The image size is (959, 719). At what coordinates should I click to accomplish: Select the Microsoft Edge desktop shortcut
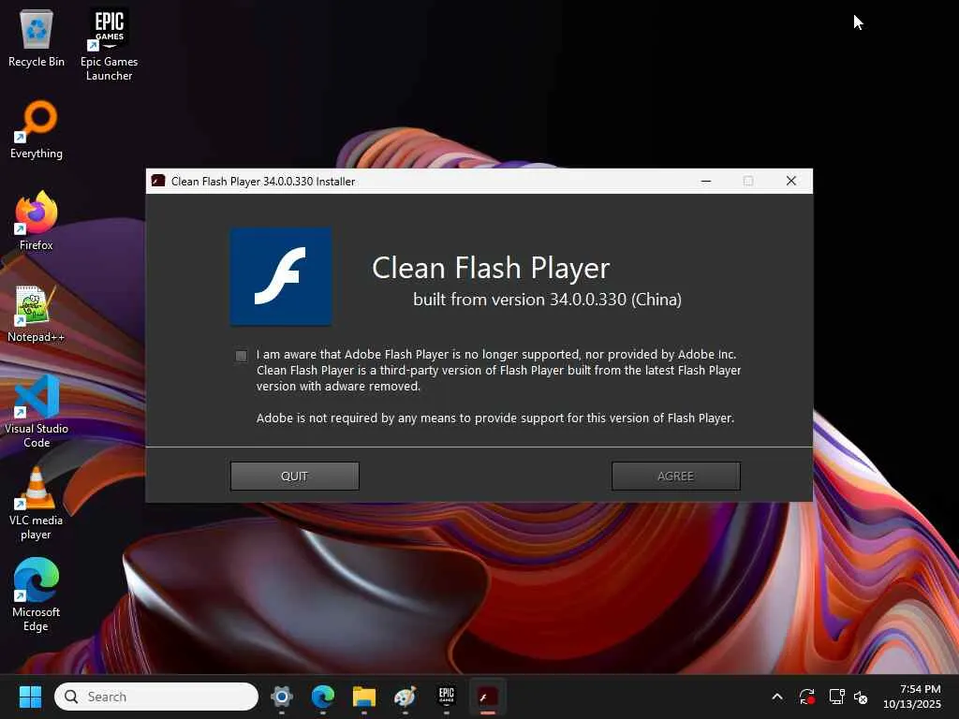(37, 594)
